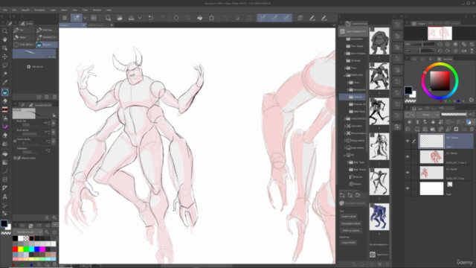Screen dimensions: 476x268
Task: Rotate Navigator view left
Action: click(x=440, y=51)
